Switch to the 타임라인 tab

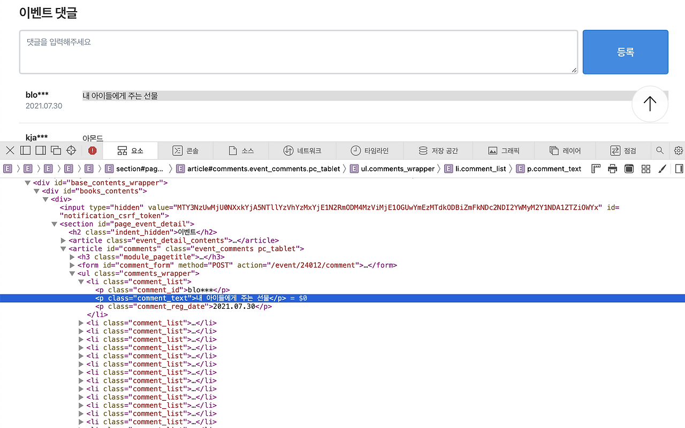click(369, 151)
